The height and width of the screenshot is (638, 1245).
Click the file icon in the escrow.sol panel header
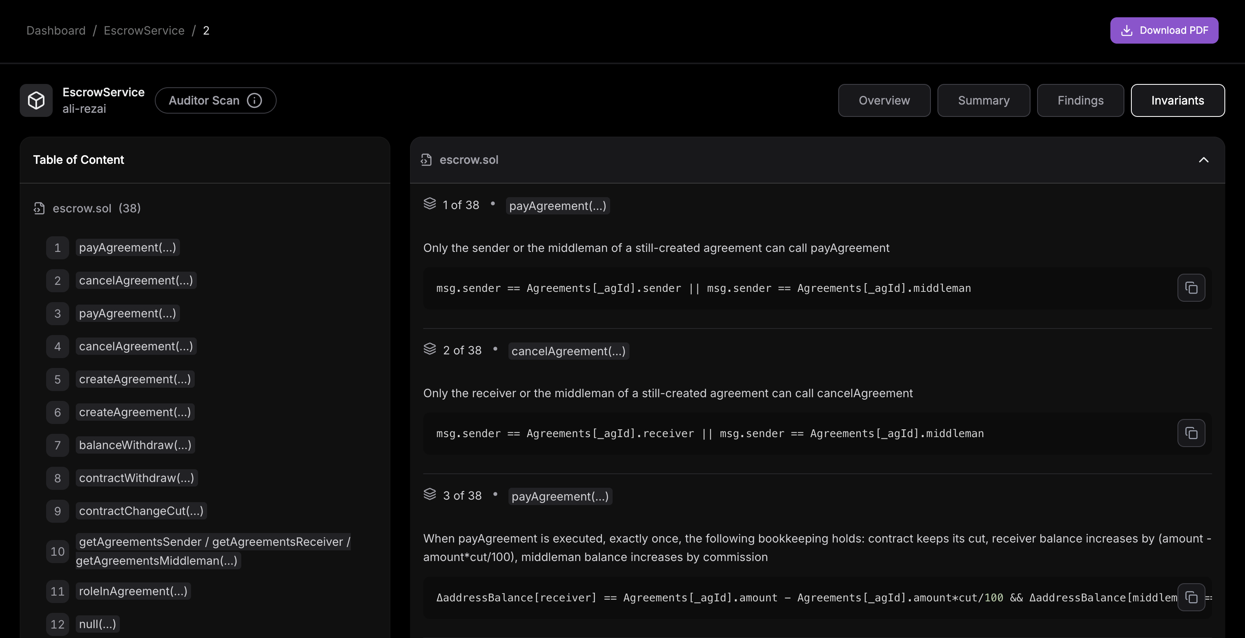coord(426,160)
